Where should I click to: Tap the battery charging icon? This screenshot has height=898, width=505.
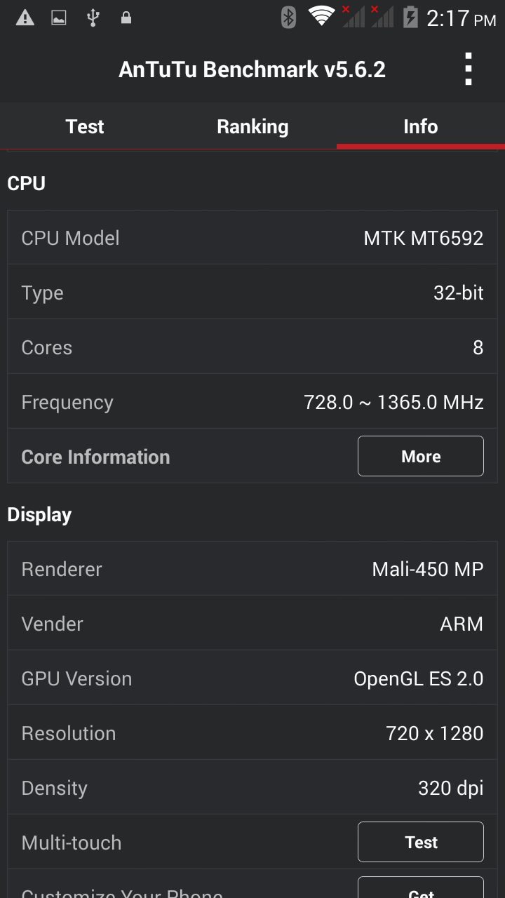pyautogui.click(x=410, y=18)
